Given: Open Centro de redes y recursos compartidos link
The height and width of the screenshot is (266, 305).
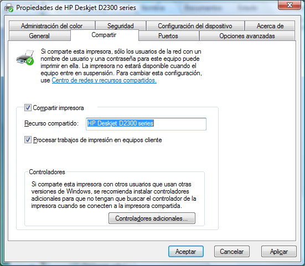Looking at the screenshot, I should (x=104, y=80).
